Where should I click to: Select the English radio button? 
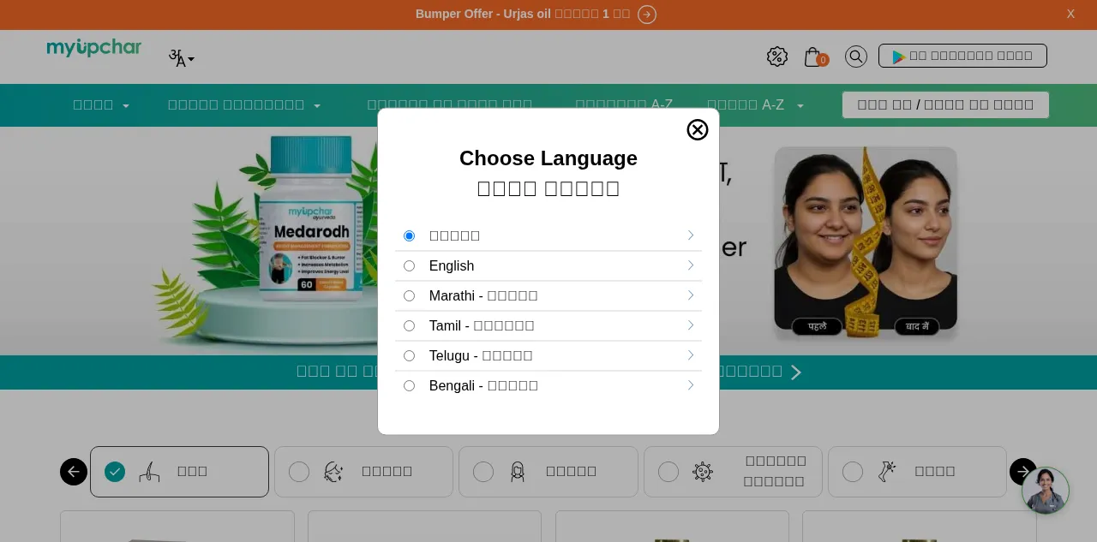tap(409, 266)
